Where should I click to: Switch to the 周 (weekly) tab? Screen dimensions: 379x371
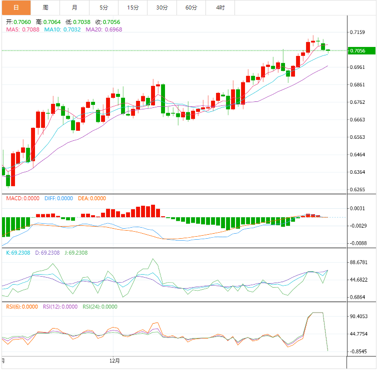[x=45, y=7]
